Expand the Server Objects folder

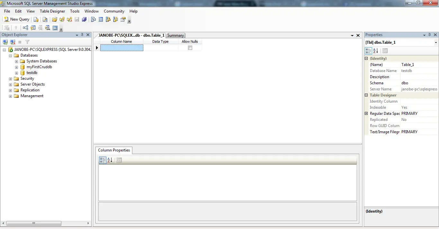coord(10,84)
